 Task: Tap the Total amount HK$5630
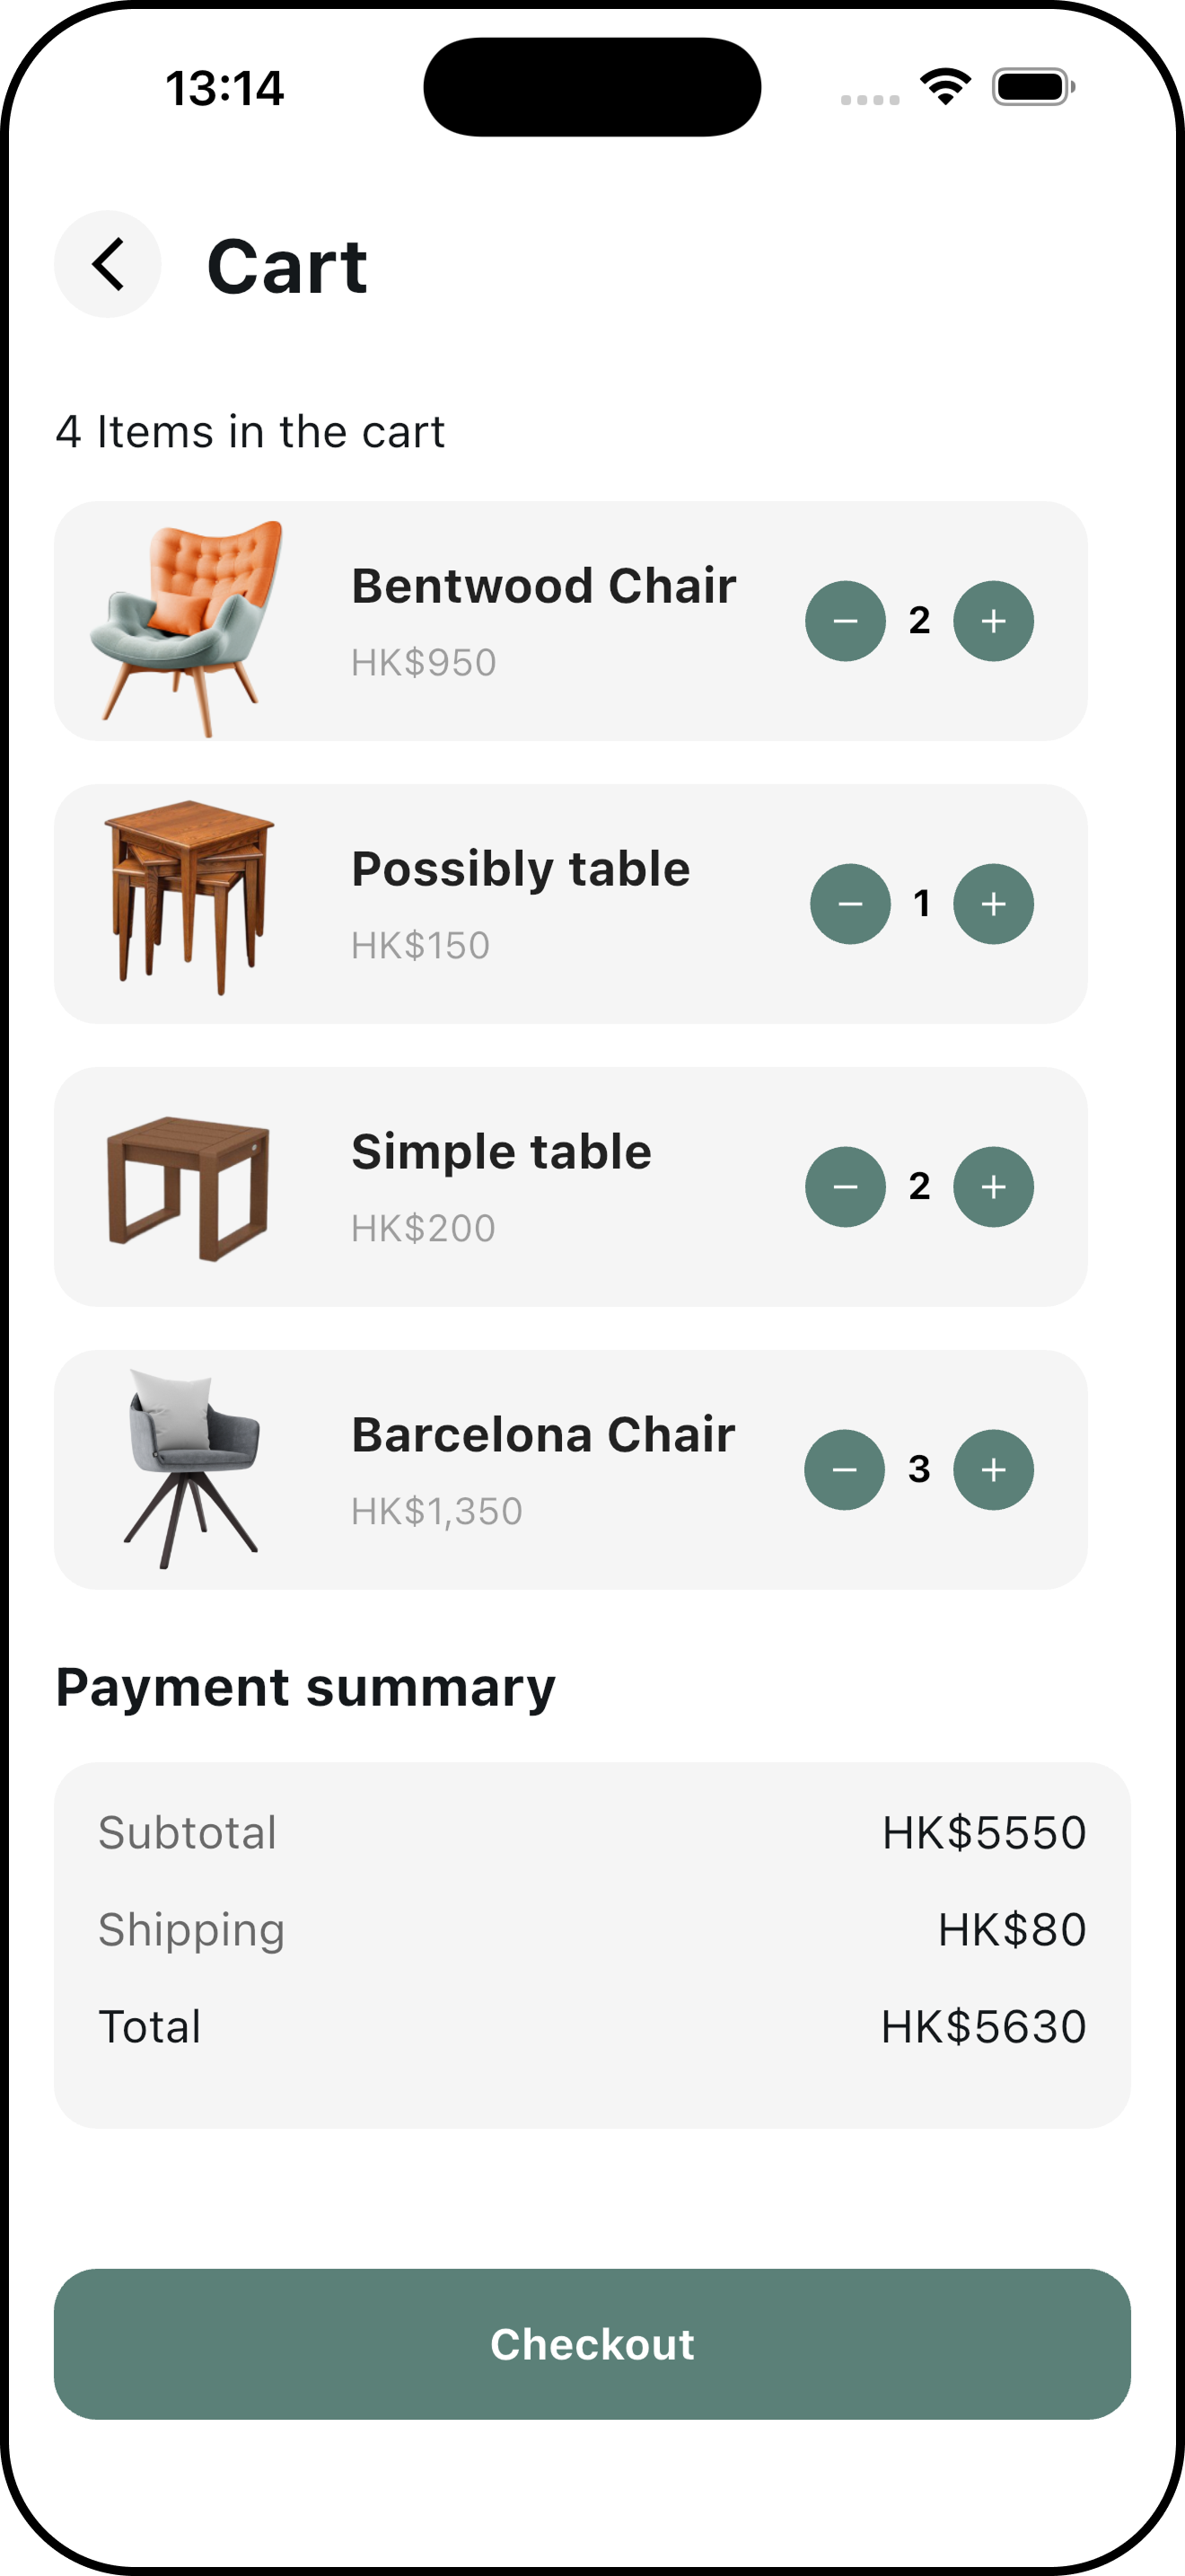click(x=983, y=2027)
